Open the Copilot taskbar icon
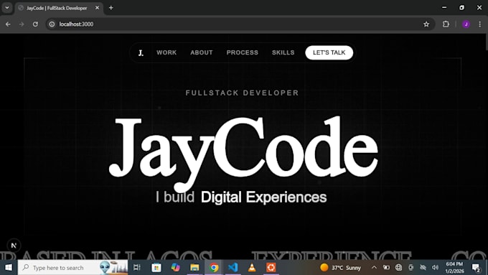The height and width of the screenshot is (275, 488). tap(176, 268)
